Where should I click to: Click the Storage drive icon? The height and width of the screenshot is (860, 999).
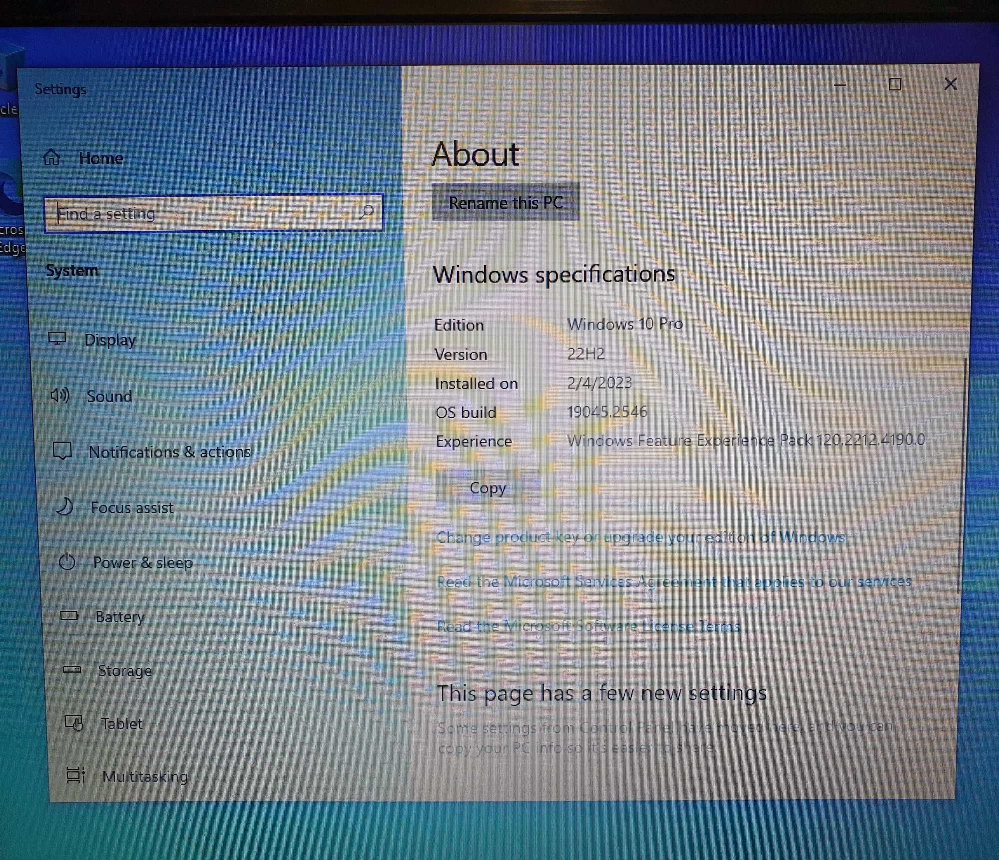click(x=72, y=669)
